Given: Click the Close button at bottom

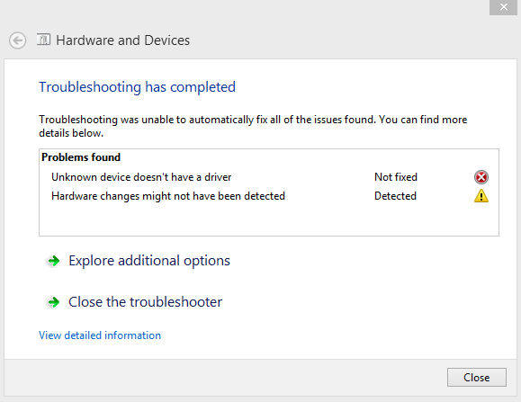Looking at the screenshot, I should (477, 377).
